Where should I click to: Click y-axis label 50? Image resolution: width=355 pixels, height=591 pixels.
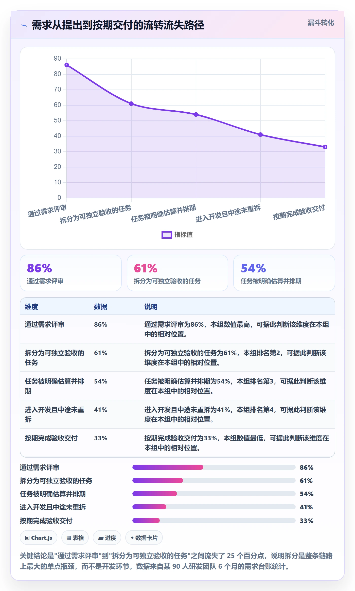tap(58, 120)
